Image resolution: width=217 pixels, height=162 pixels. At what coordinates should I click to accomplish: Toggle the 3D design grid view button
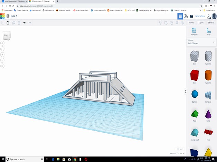tap(180, 16)
